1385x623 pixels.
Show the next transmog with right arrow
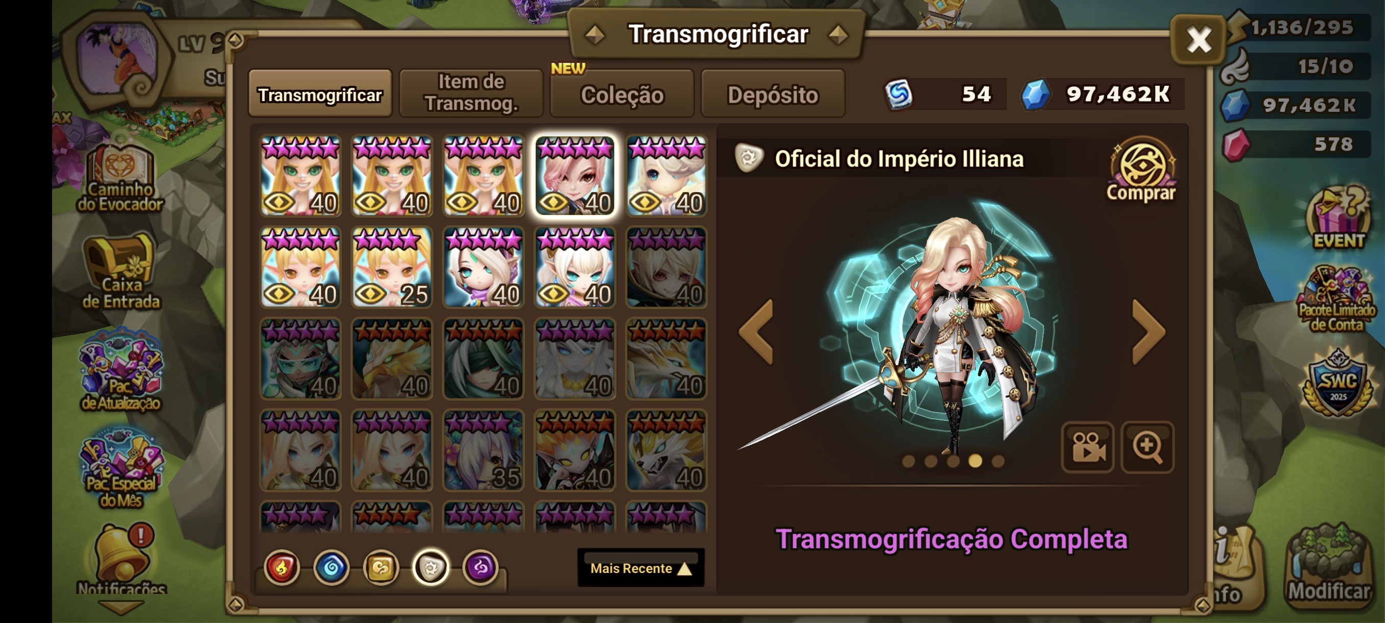tap(1149, 331)
